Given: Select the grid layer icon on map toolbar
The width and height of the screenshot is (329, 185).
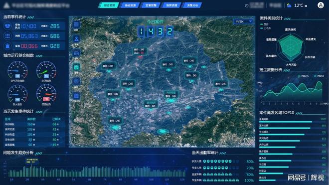Looking at the screenshot, I should tap(76, 25).
